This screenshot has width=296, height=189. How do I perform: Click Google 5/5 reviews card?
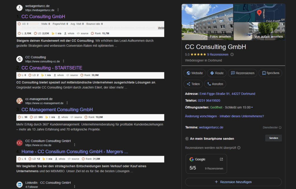click(206, 164)
